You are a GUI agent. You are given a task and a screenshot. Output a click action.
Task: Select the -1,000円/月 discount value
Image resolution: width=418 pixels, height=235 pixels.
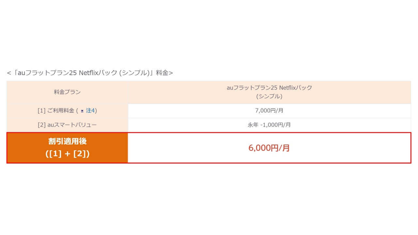(x=275, y=125)
